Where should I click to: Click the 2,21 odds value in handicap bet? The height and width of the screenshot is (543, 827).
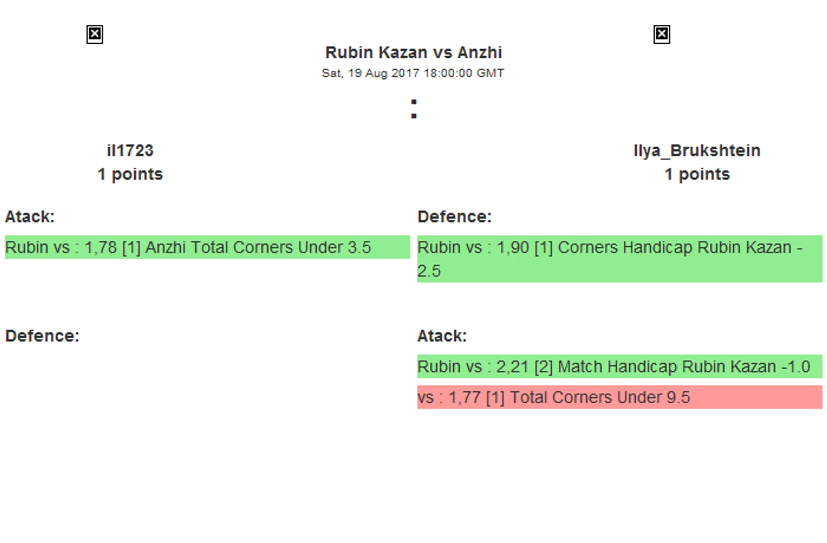tap(513, 367)
